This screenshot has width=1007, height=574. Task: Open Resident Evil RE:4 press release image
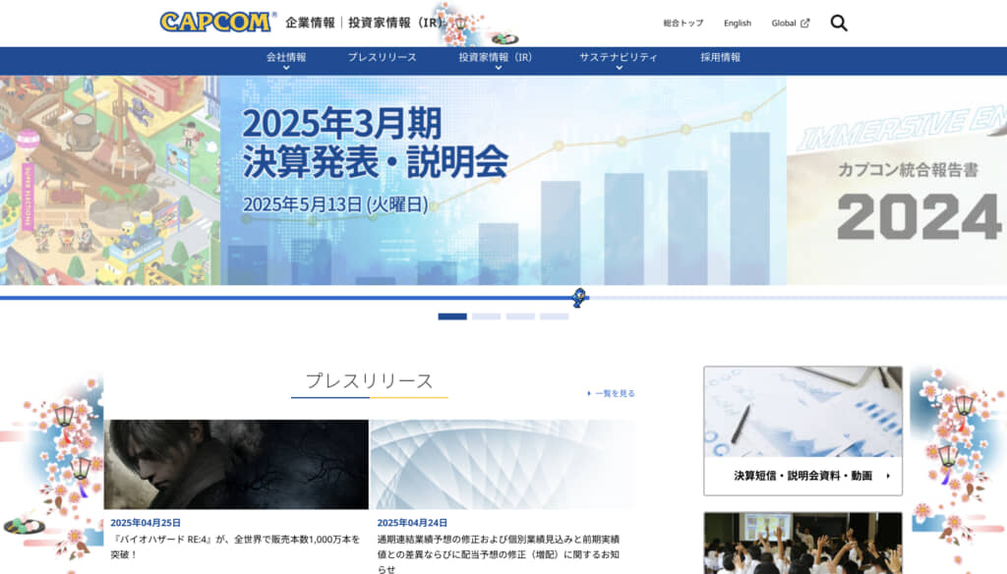[236, 465]
